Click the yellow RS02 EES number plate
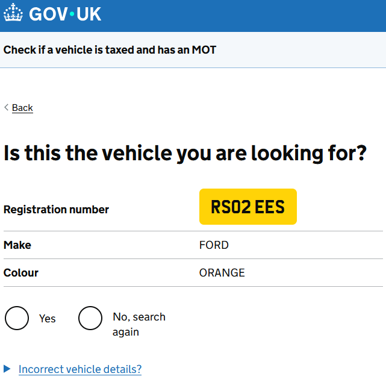The image size is (386, 388). (247, 207)
